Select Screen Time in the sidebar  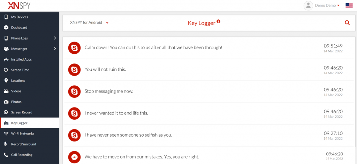pos(20,70)
